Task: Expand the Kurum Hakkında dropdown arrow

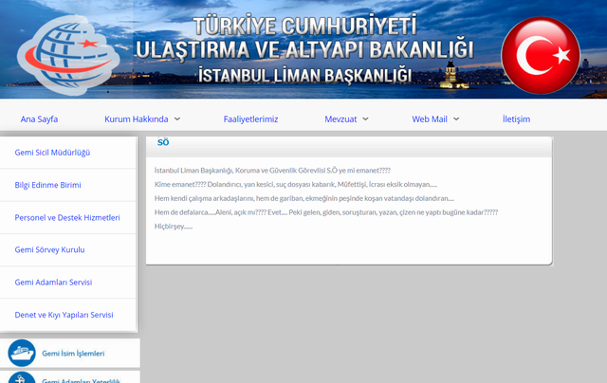Action: click(177, 119)
